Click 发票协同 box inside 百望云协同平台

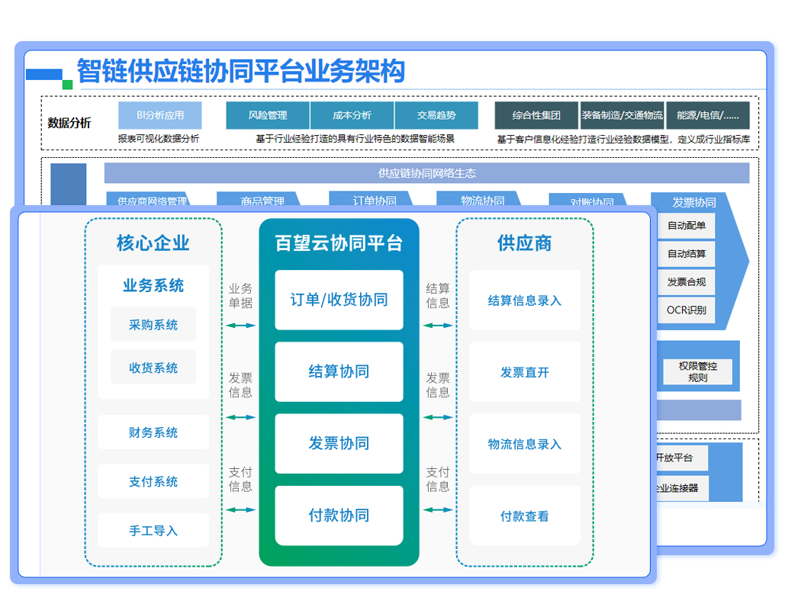click(339, 444)
